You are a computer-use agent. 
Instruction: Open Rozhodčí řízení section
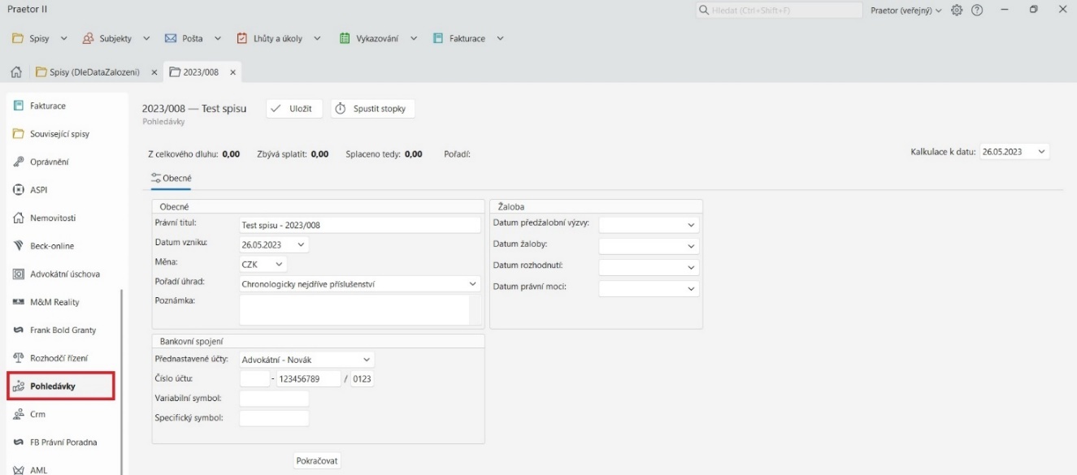pos(58,358)
